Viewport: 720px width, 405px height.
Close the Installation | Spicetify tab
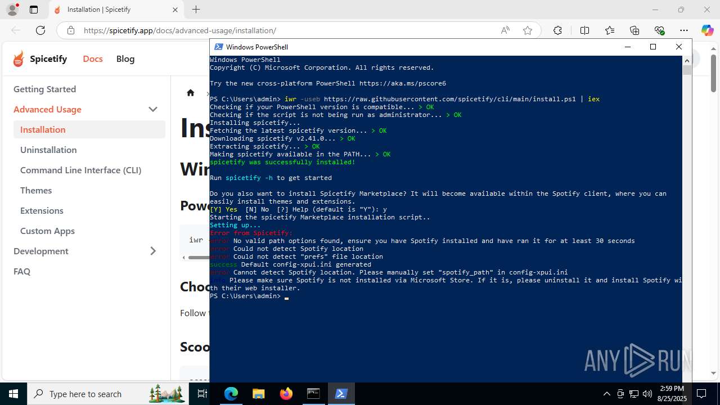point(175,10)
